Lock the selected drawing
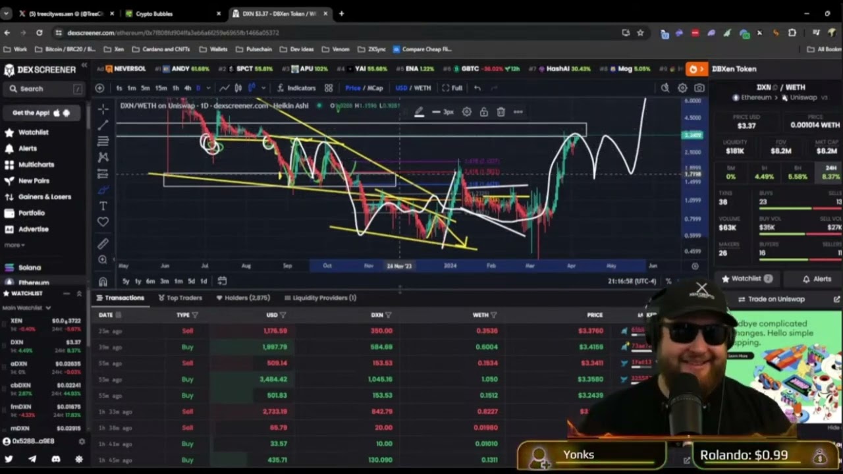 point(483,112)
